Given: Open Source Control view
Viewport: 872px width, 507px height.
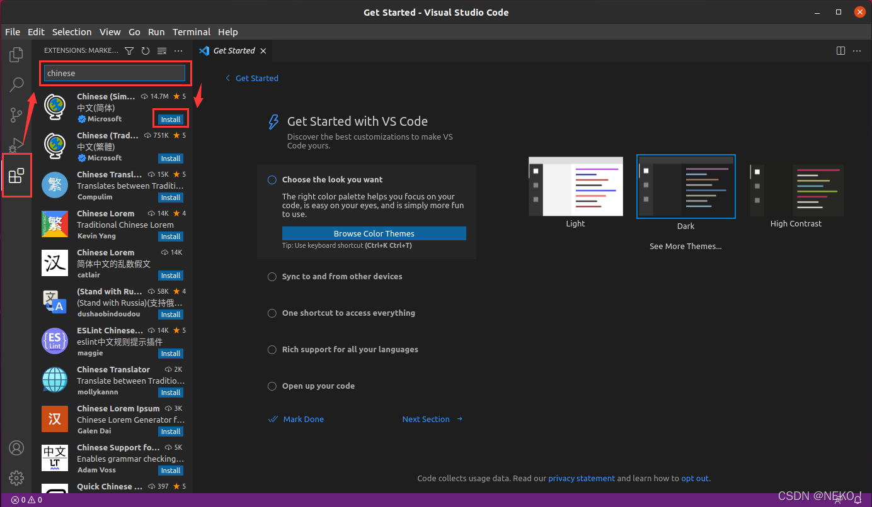Looking at the screenshot, I should click(x=16, y=114).
